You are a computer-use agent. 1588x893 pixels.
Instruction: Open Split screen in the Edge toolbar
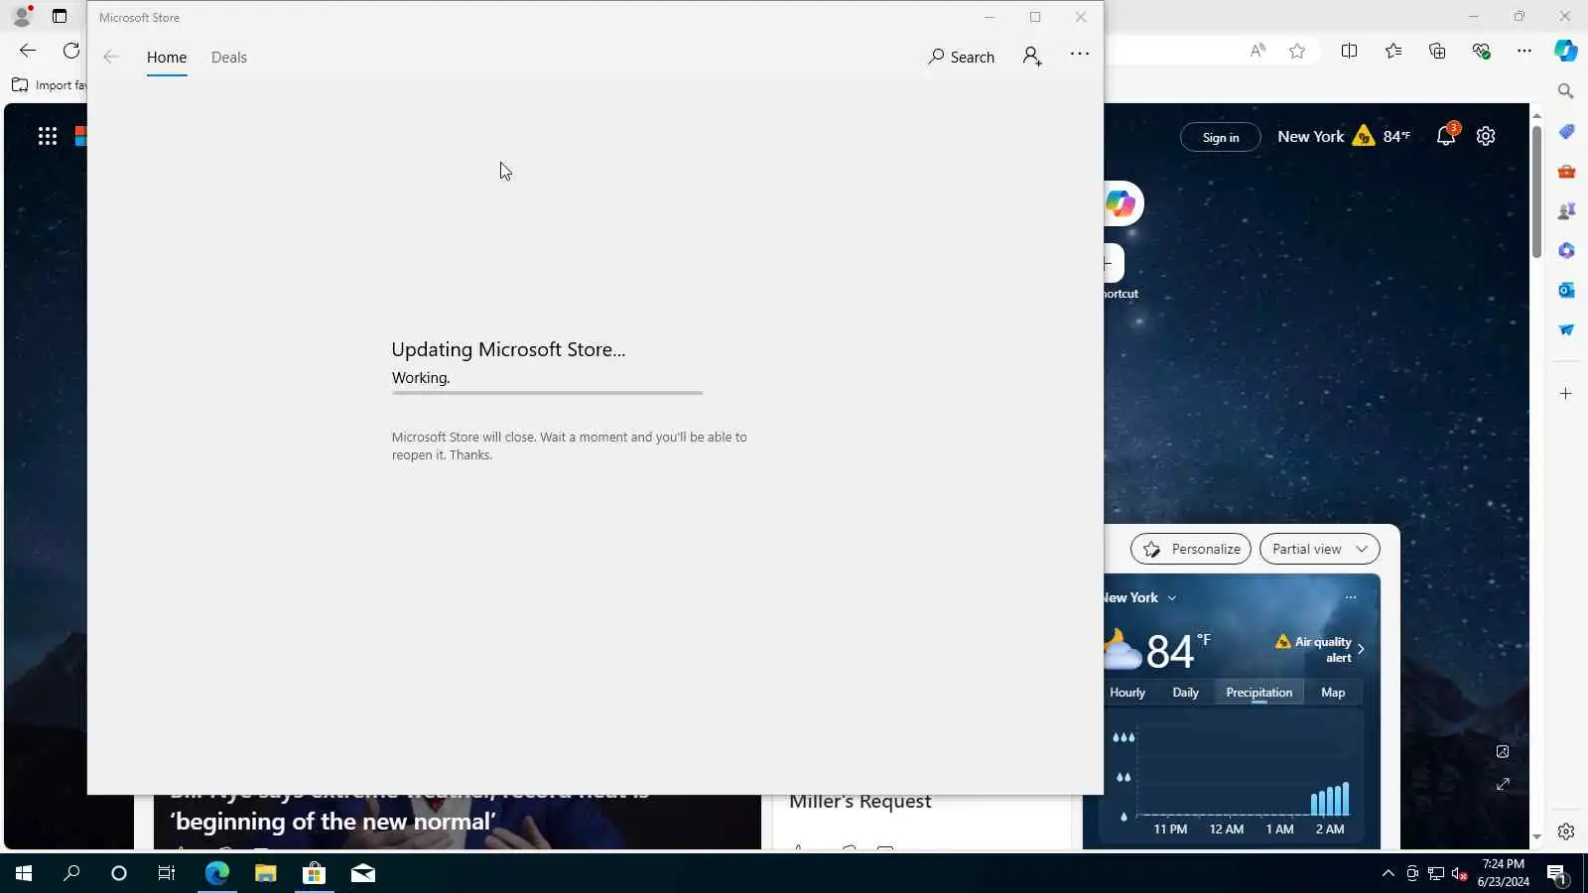tap(1349, 51)
